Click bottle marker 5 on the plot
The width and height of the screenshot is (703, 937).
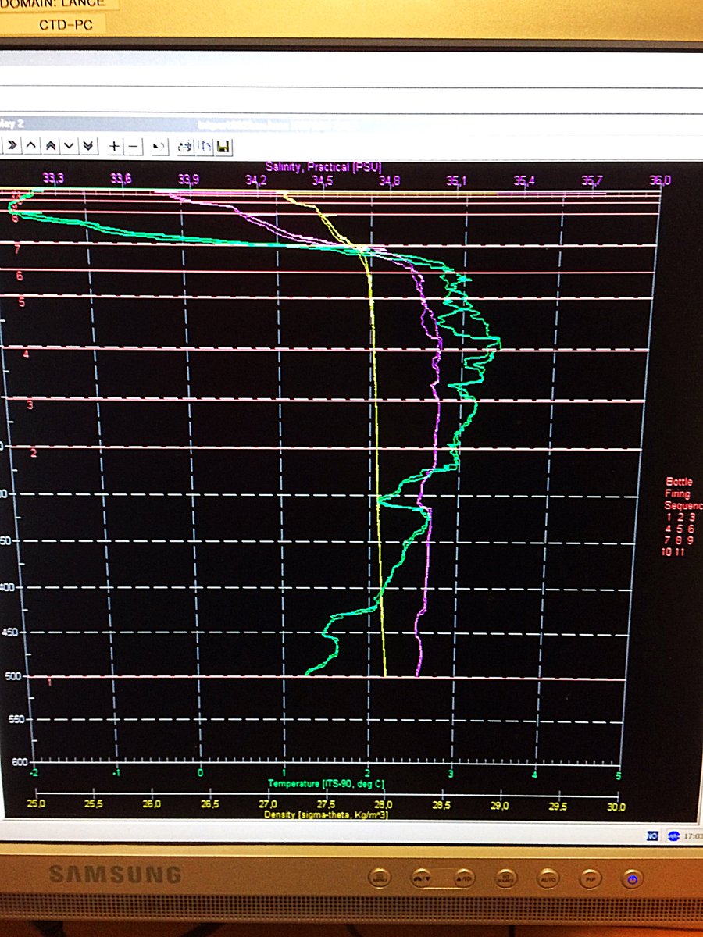click(22, 302)
